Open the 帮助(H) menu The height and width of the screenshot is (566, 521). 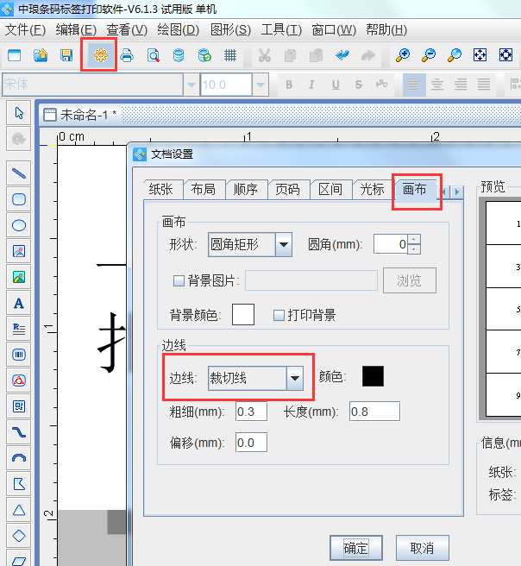(x=386, y=30)
